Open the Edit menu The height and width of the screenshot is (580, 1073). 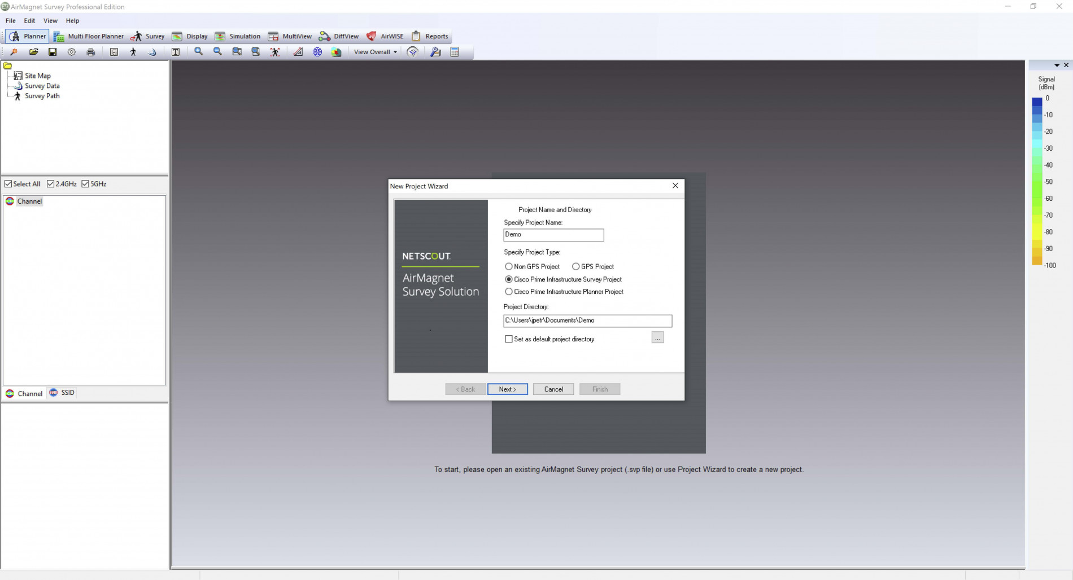click(x=29, y=20)
